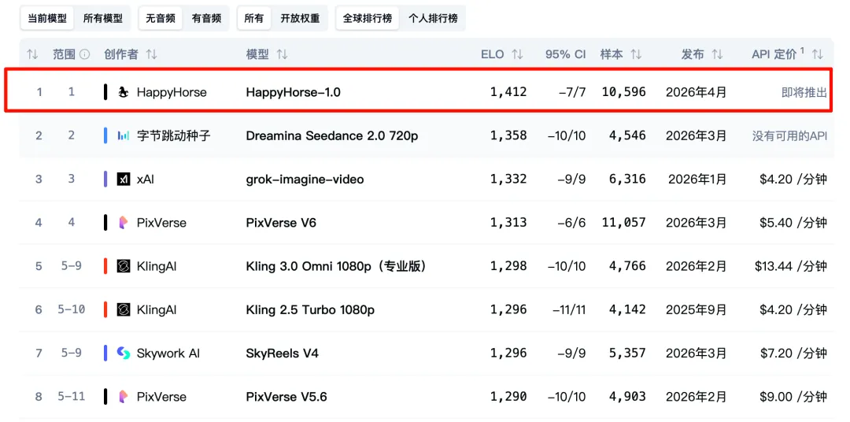This screenshot has width=850, height=422.
Task: Click sample count 10,596
Action: tap(623, 92)
